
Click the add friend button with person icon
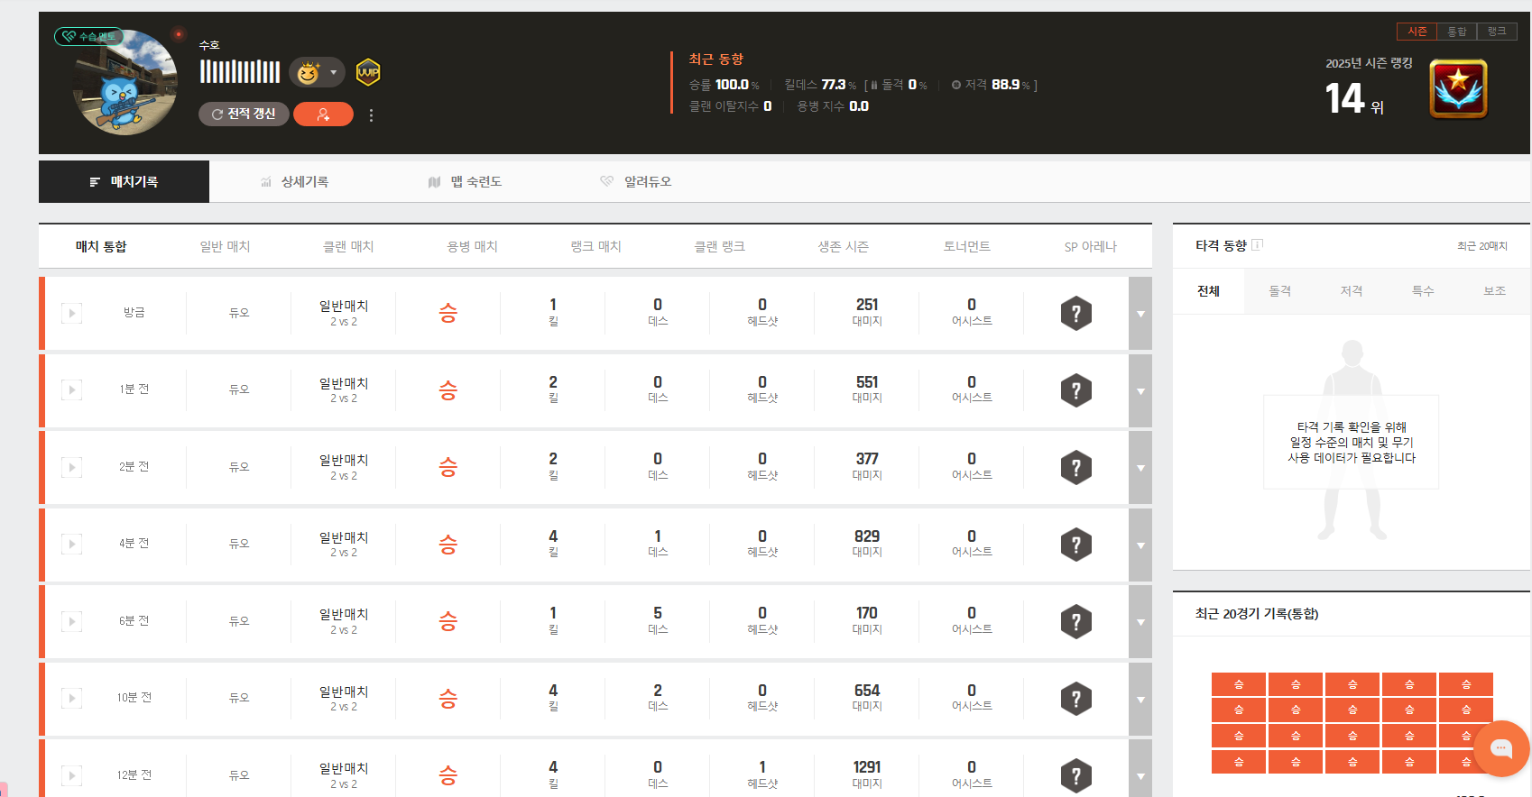[x=323, y=115]
